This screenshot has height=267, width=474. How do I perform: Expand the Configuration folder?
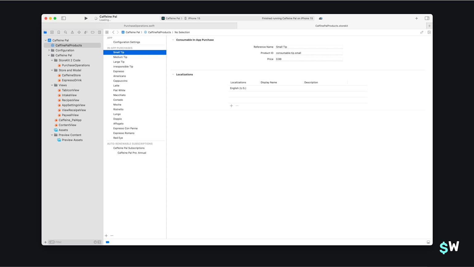click(x=49, y=50)
